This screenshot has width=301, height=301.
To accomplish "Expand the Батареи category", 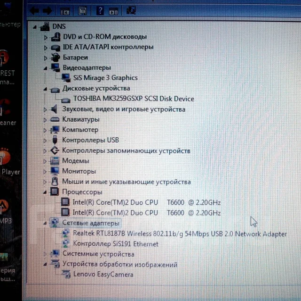I will coord(46,58).
